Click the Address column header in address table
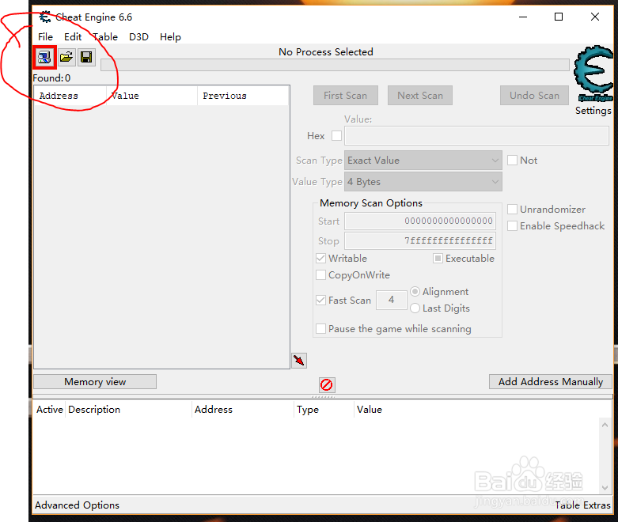 click(x=243, y=410)
